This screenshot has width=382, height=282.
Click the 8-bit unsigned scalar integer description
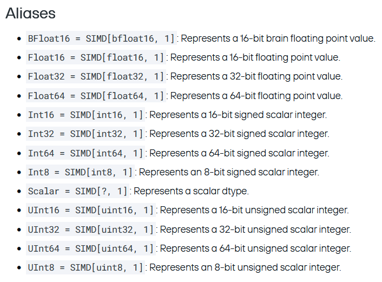(245, 267)
